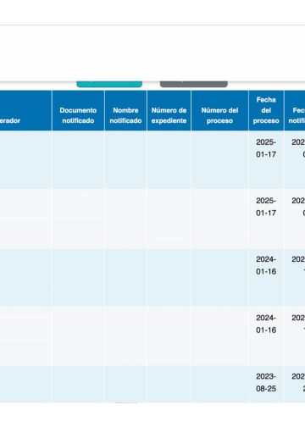Click third row's empty Número de expediente cell
The image size is (305, 427).
(169, 277)
